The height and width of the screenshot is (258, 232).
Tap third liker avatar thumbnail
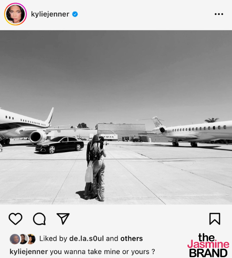coord(31,239)
